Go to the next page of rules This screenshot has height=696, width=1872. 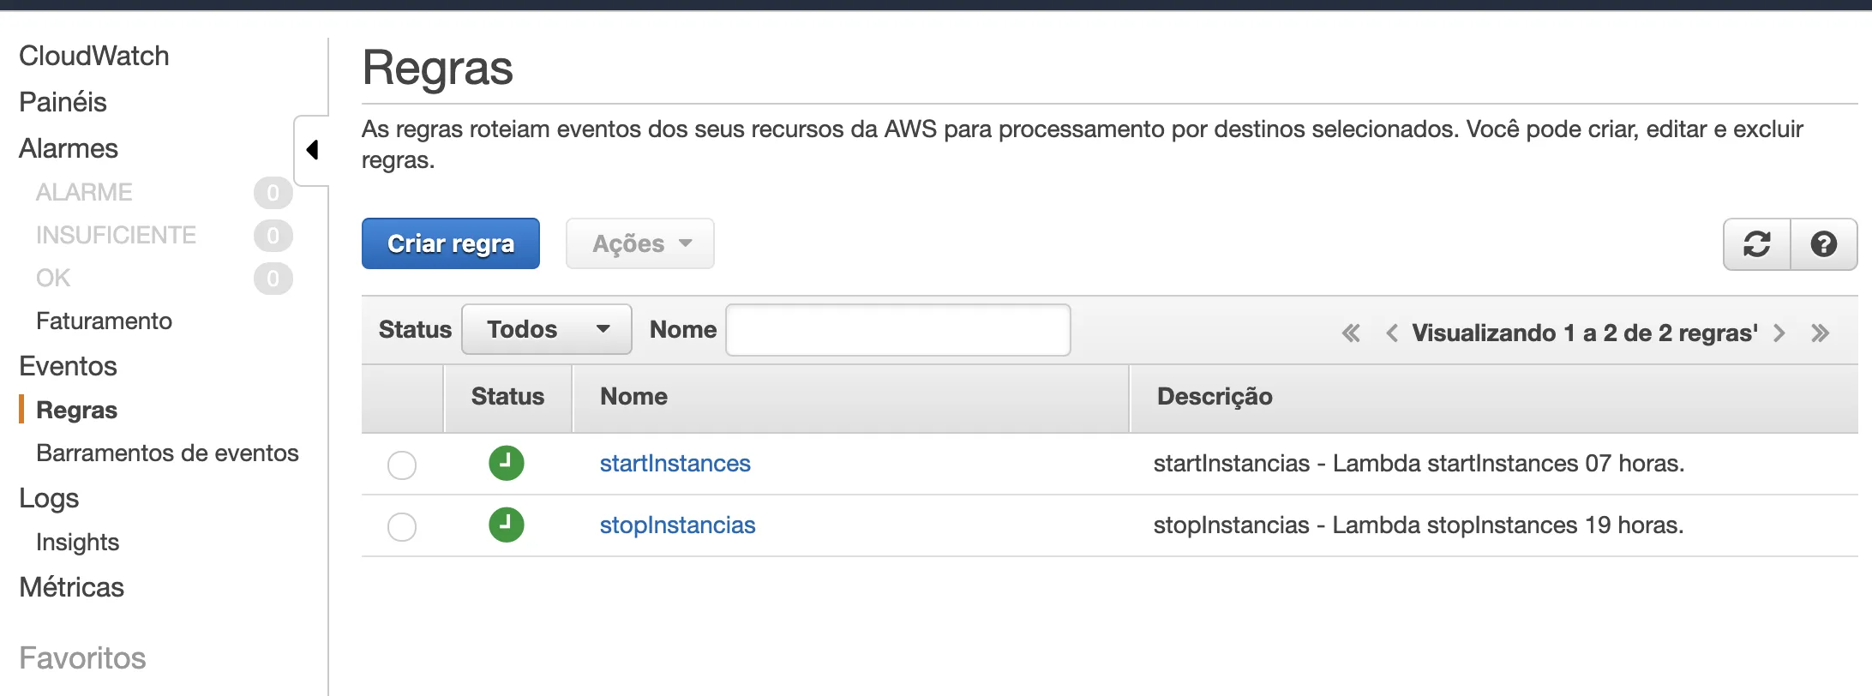coord(1779,333)
